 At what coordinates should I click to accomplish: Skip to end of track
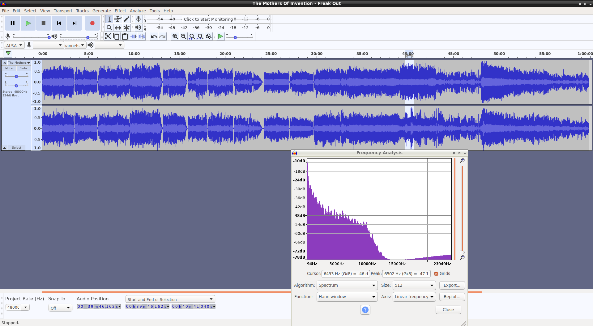coord(75,23)
